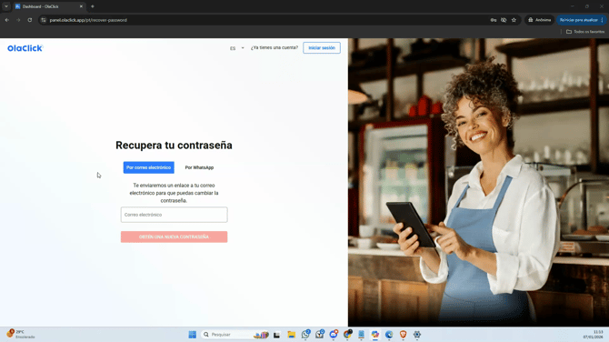Open the site info icon in address bar
Screen dimensions: 609x342
click(x=44, y=20)
